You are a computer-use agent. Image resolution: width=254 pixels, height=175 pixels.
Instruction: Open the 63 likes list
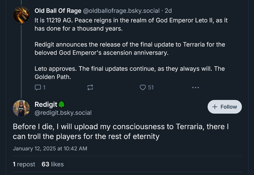[52, 164]
